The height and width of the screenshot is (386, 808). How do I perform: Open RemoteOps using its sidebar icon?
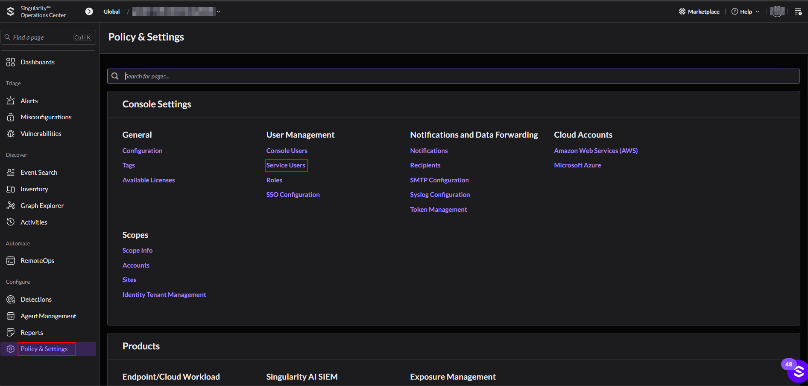11,261
